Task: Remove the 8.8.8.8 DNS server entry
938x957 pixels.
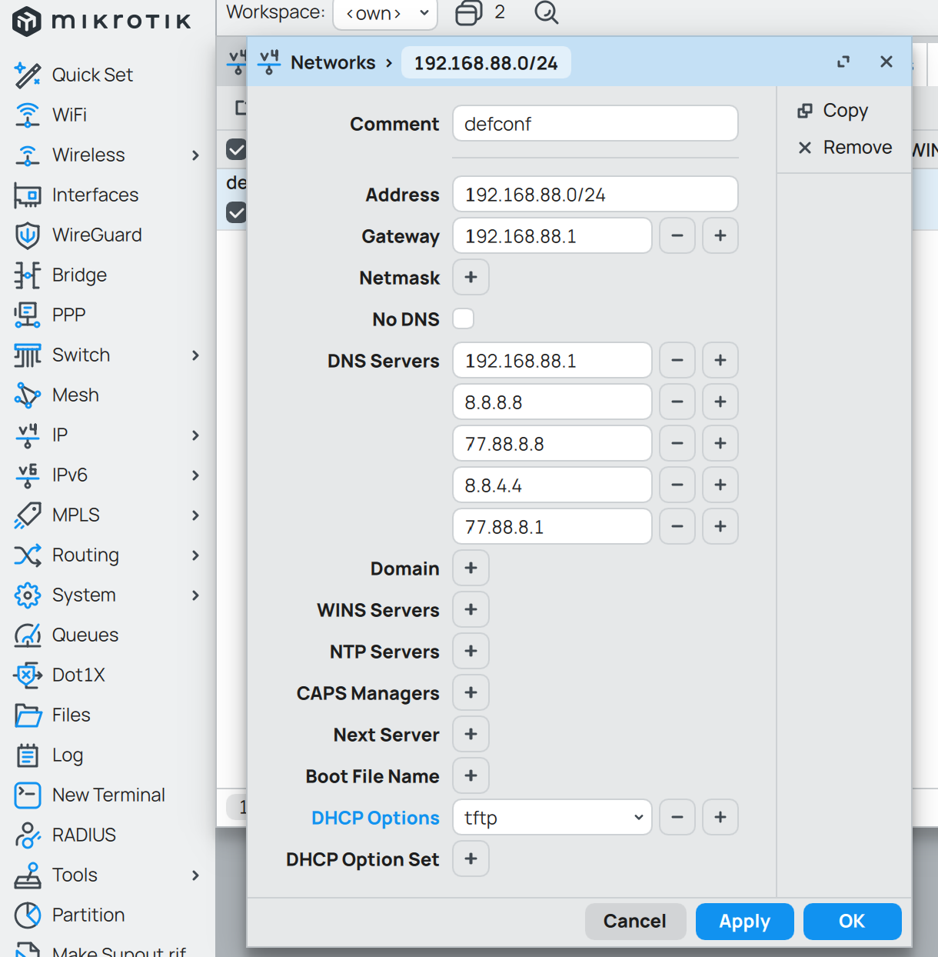Action: click(x=677, y=402)
